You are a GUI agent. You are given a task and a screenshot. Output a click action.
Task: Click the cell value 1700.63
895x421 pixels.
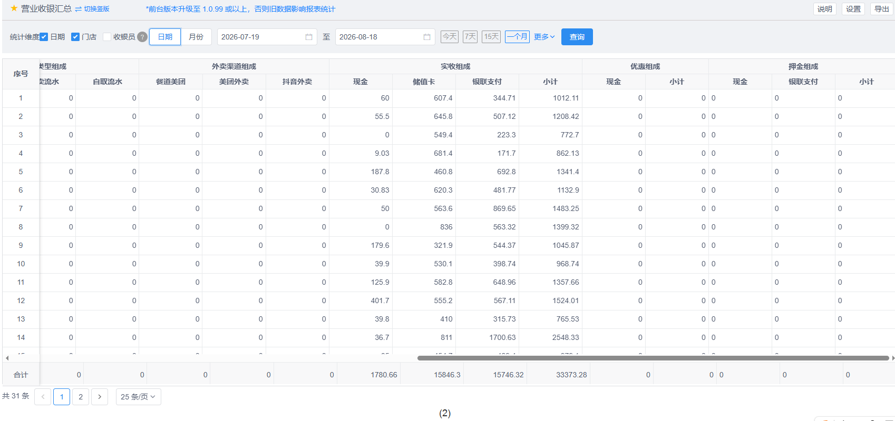[502, 338]
